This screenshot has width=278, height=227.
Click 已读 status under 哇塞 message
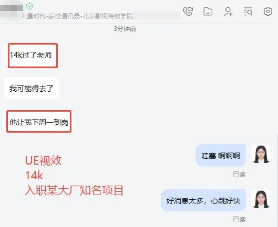239,175
